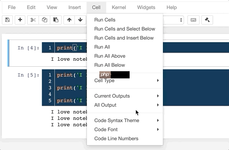Choose Run Cells and Select Below

125,29
